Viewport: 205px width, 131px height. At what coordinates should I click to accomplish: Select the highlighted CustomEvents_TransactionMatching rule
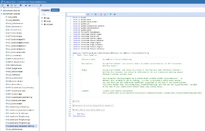pos(21,126)
